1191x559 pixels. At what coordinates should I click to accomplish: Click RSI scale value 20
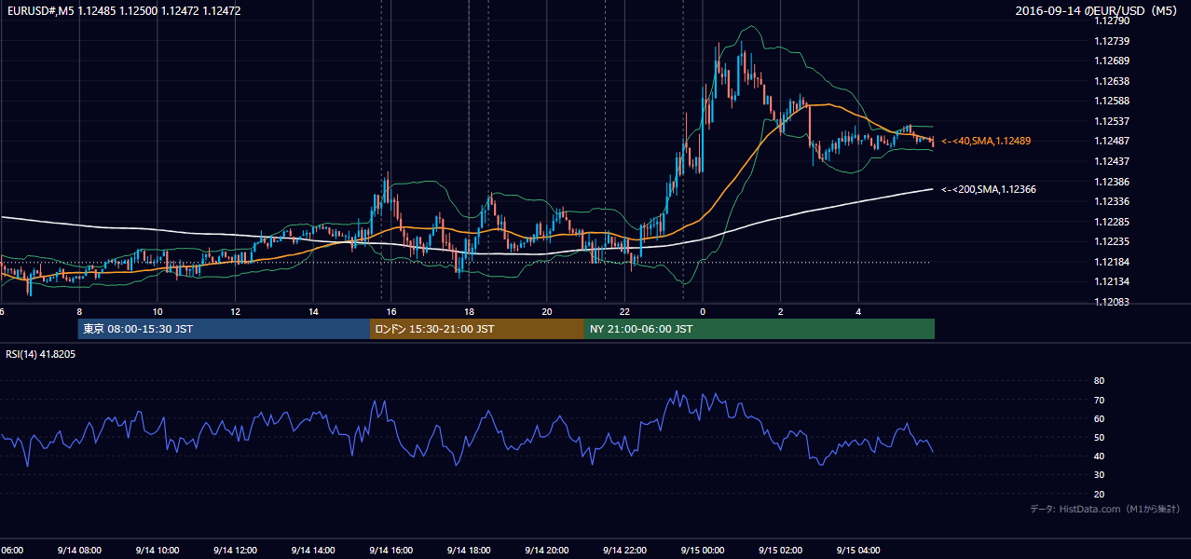1099,494
